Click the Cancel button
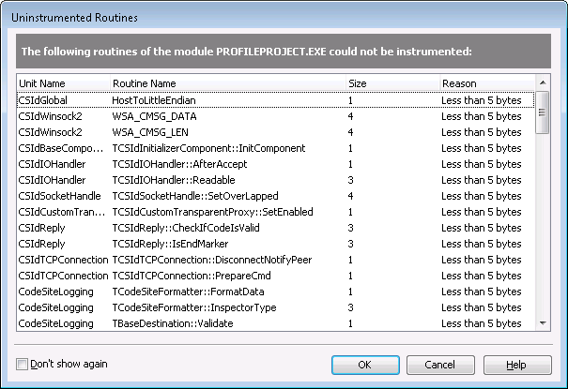Image resolution: width=568 pixels, height=389 pixels. click(440, 365)
